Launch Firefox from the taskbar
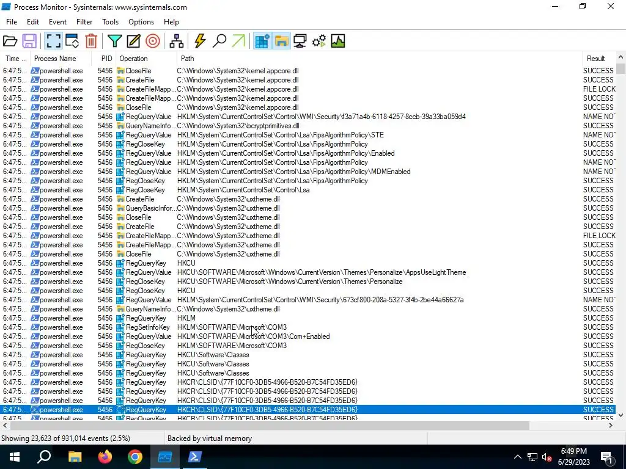The image size is (626, 469). 105,457
